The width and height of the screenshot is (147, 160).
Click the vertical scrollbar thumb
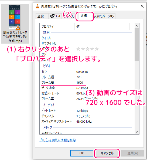tap(136, 45)
